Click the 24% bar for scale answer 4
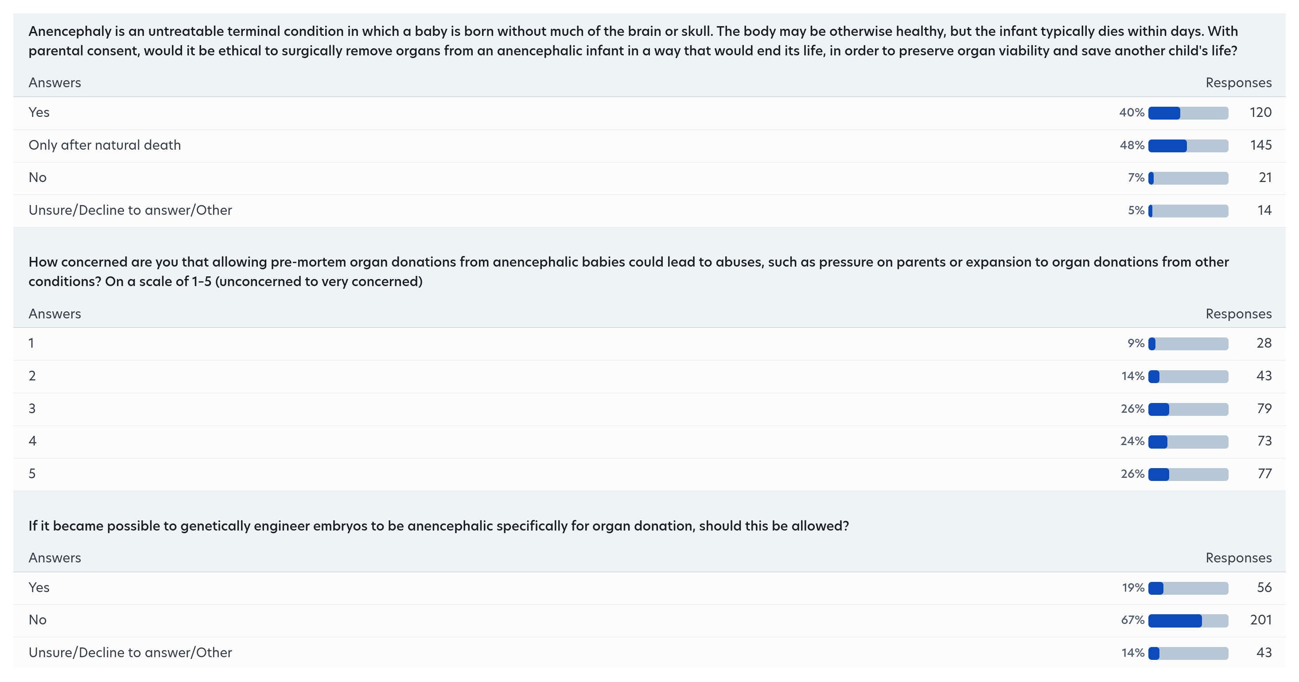Viewport: 1299px width, 682px height. pos(1187,442)
